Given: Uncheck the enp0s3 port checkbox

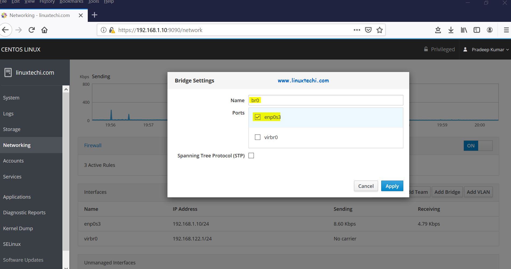Looking at the screenshot, I should click(258, 117).
